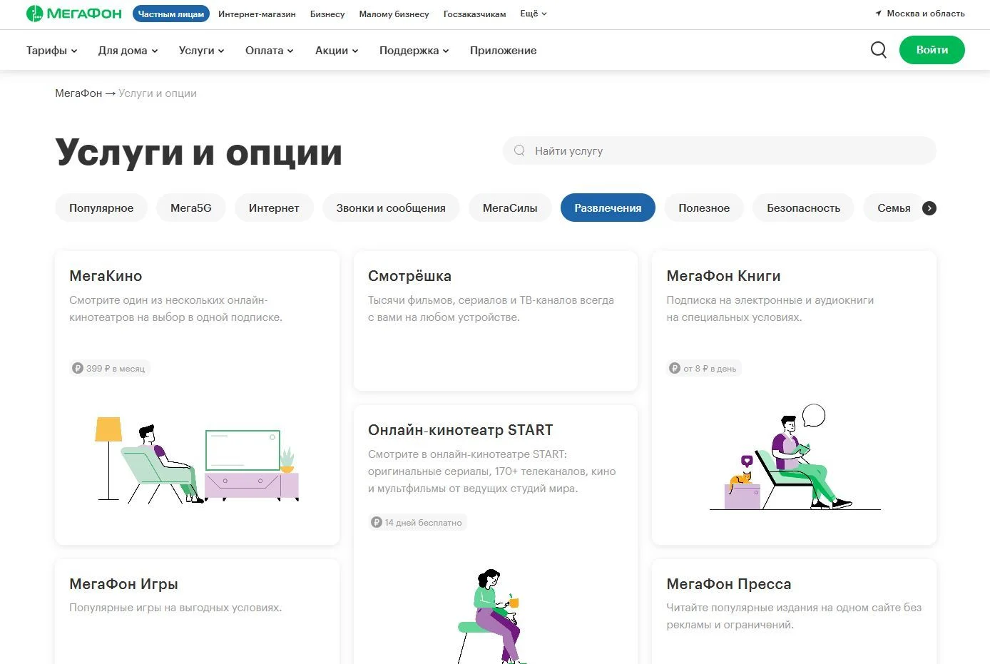
Task: Click the MegaFon logo
Action: (74, 14)
